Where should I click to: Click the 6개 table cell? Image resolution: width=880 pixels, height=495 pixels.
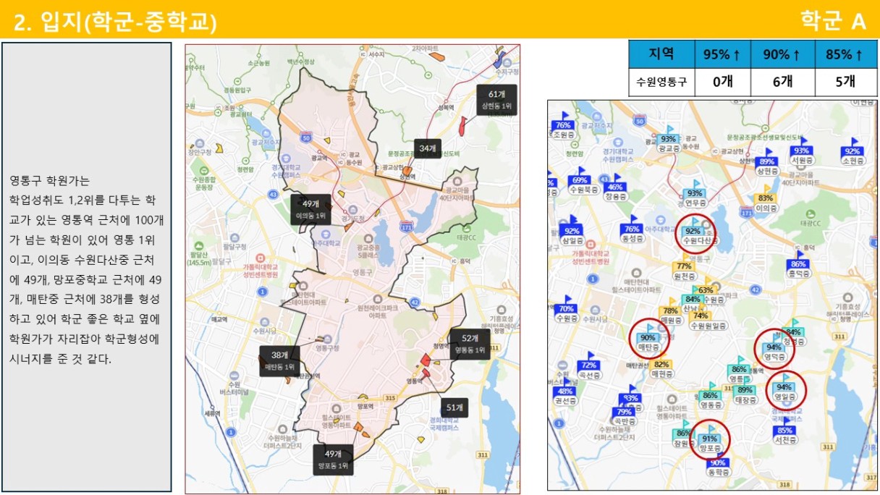click(x=782, y=82)
